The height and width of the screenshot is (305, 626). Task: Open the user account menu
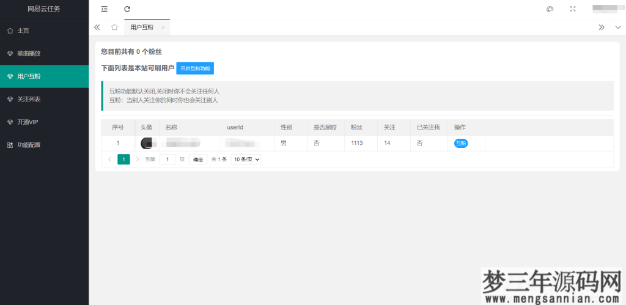[604, 9]
